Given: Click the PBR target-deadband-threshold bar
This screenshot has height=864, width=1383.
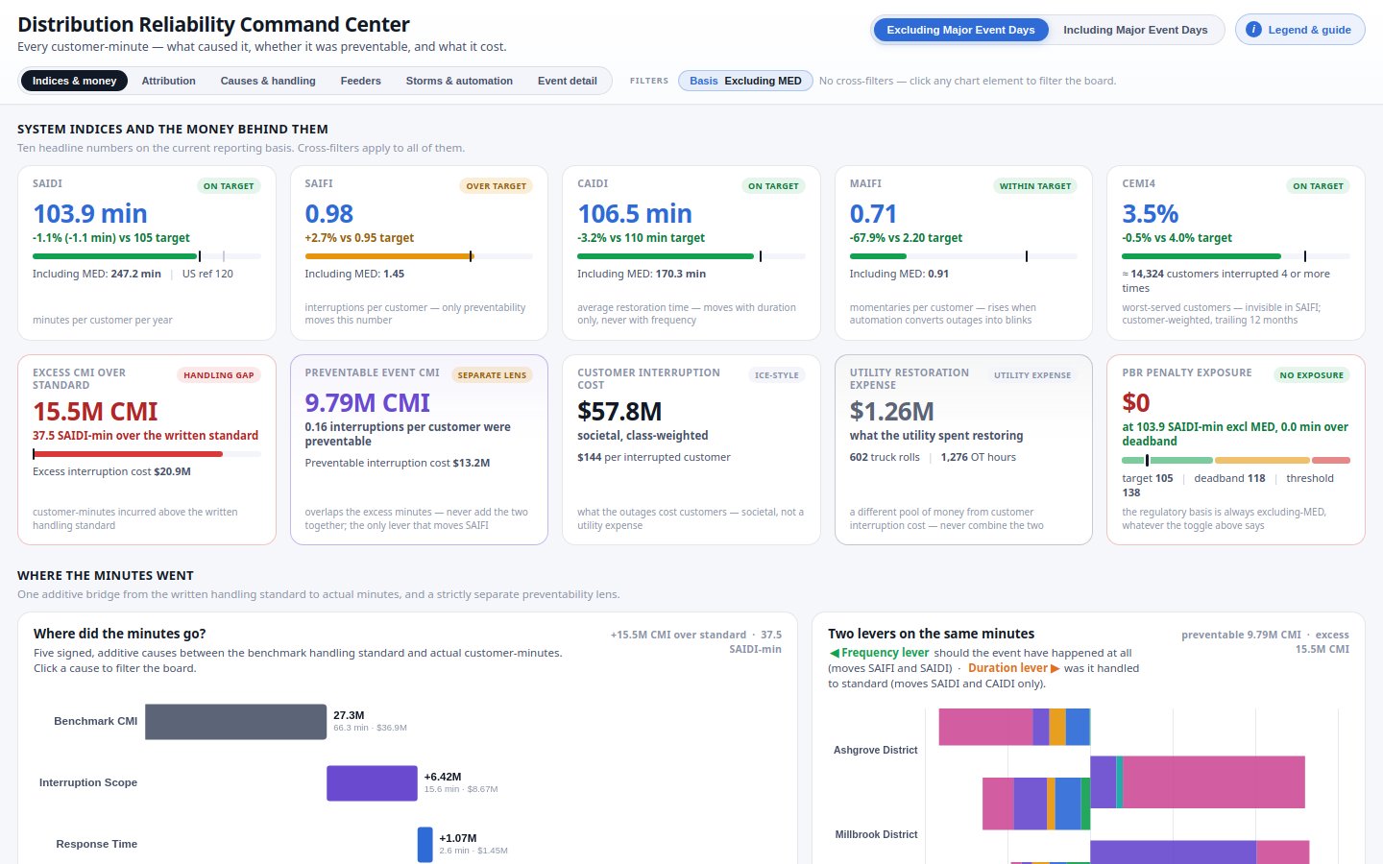Looking at the screenshot, I should pos(1236,460).
